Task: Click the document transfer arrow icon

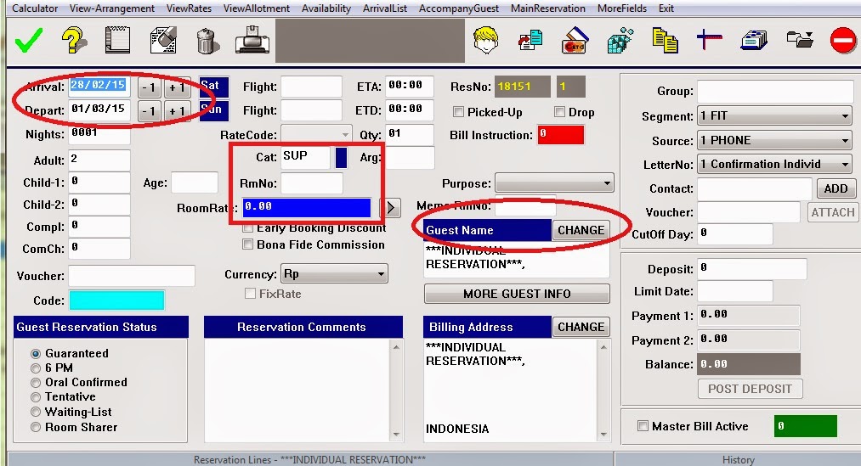Action: click(x=530, y=41)
